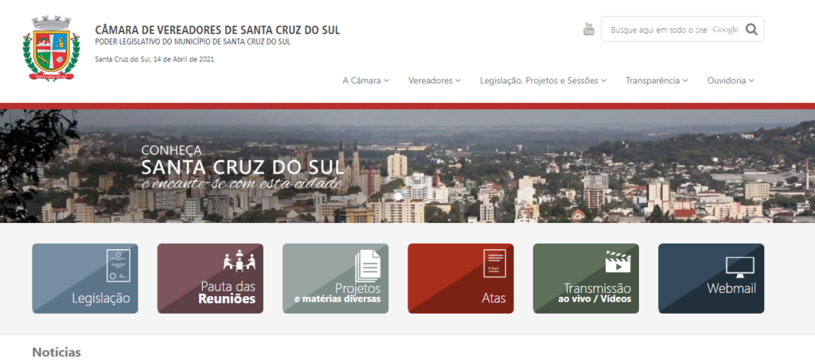Open Transmissão ao vivo / Vídeos tile
Image resolution: width=815 pixels, height=363 pixels.
tap(586, 278)
